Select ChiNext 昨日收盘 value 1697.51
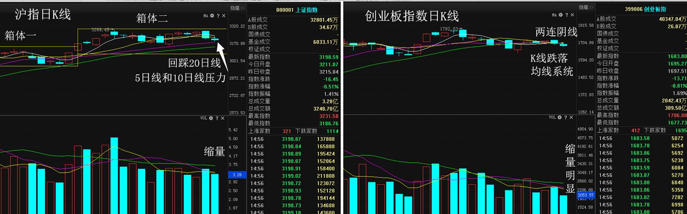This screenshot has height=214, width=687. pyautogui.click(x=677, y=71)
